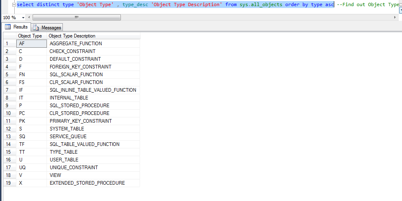This screenshot has width=402, height=201.
Task: Click the horizontal scrollbar right arrow
Action: pos(395,18)
